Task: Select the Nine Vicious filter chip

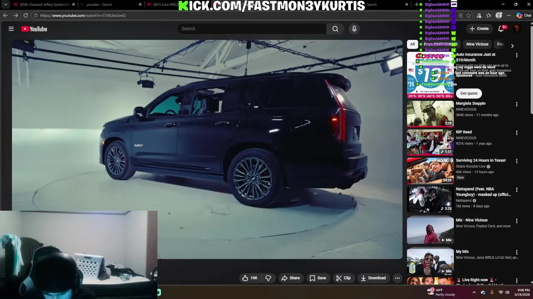Action: point(477,44)
